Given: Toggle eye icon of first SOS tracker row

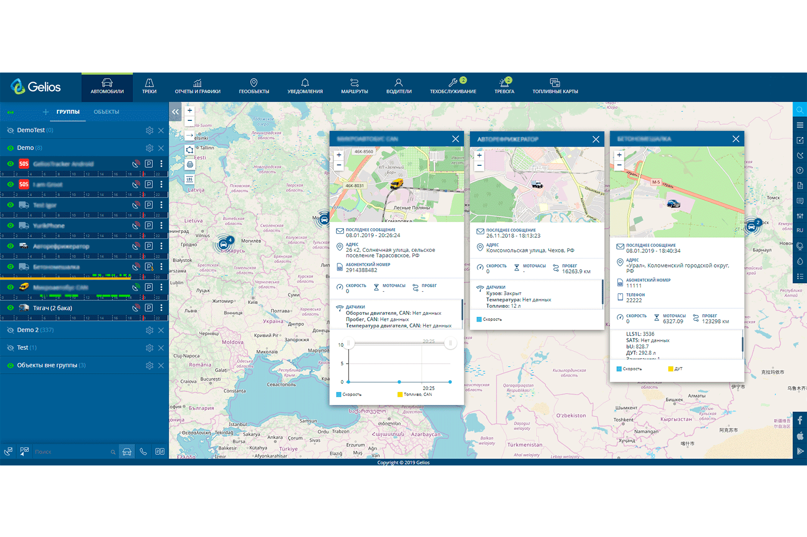Looking at the screenshot, I should tap(10, 164).
